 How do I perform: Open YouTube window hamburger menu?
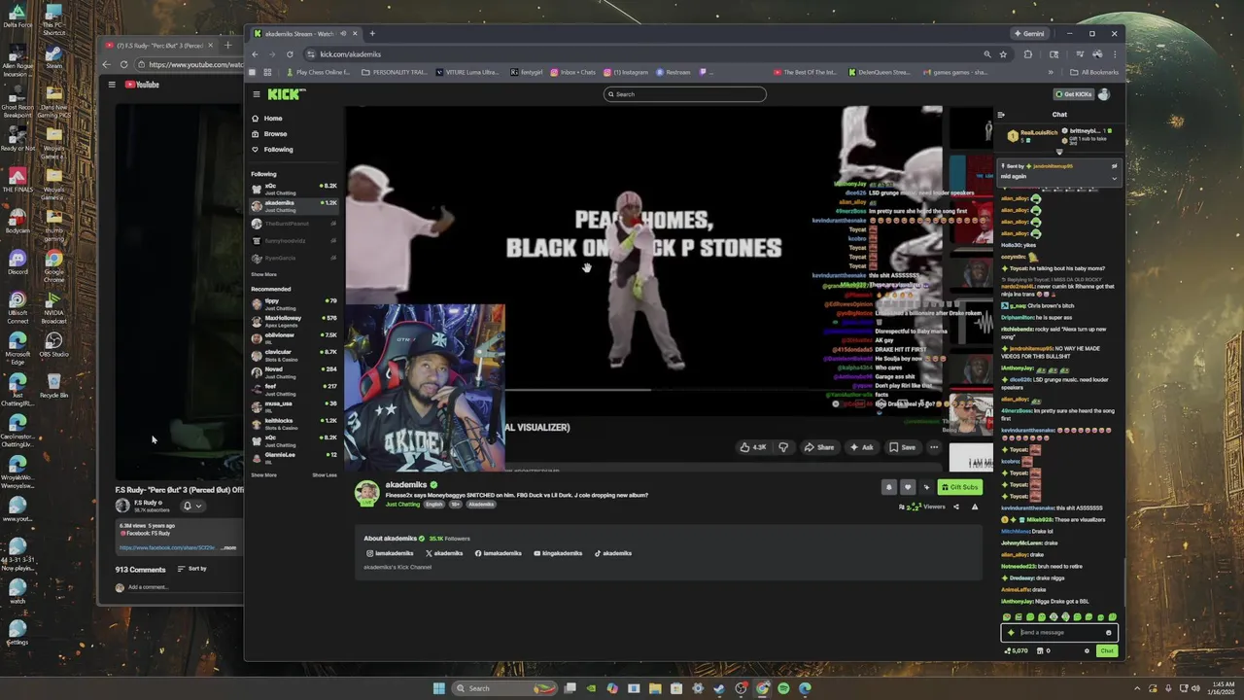click(x=112, y=85)
